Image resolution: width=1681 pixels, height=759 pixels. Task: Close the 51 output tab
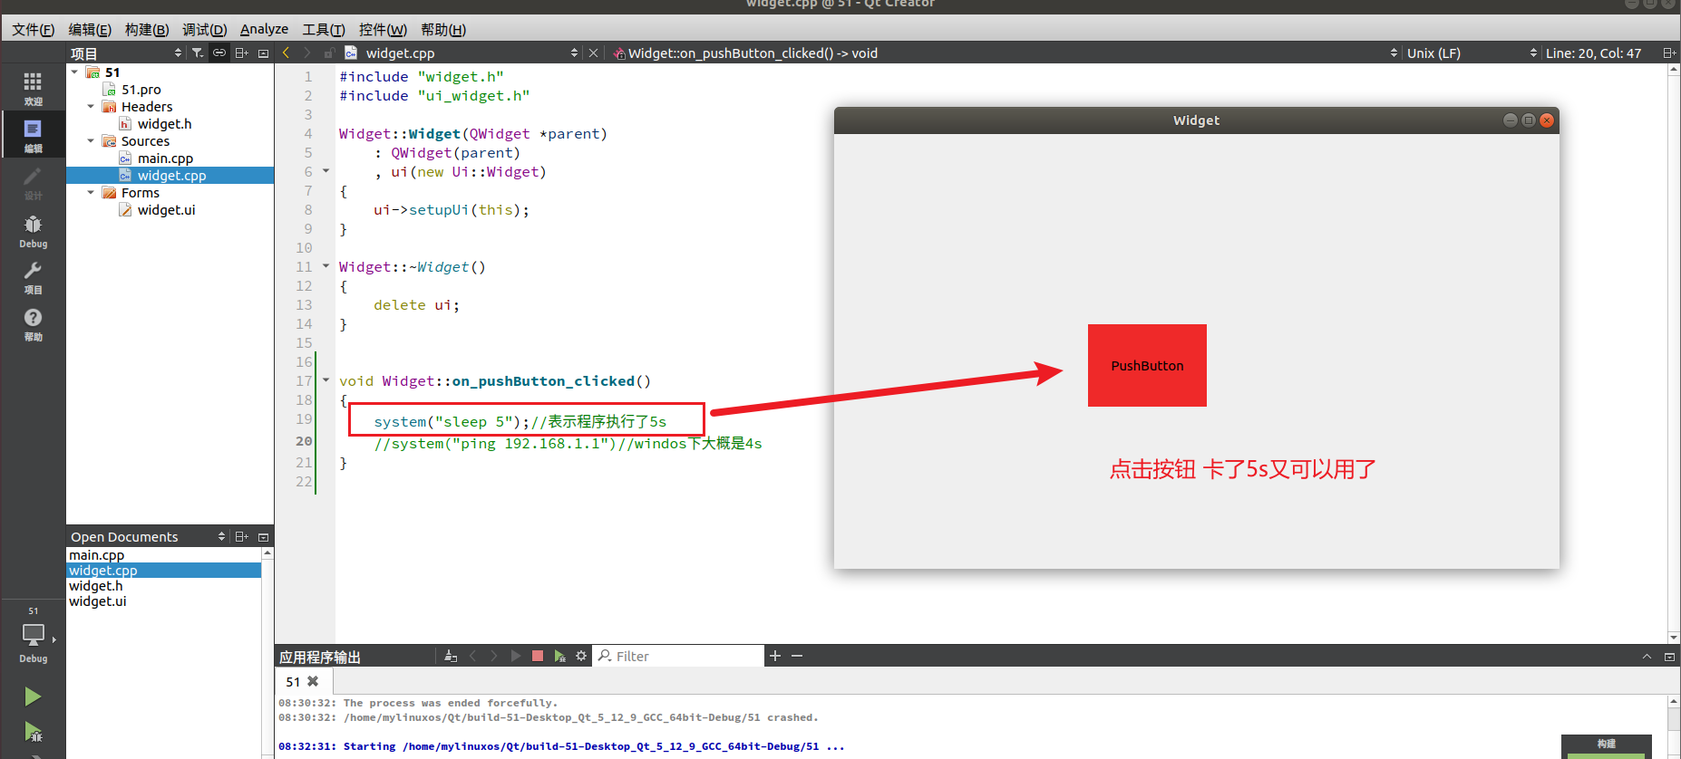point(313,681)
